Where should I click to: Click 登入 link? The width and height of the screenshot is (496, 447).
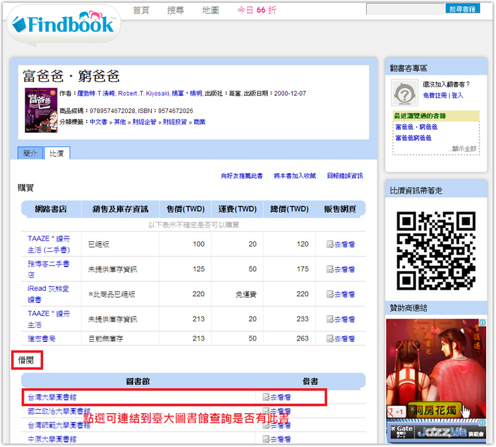tap(457, 95)
